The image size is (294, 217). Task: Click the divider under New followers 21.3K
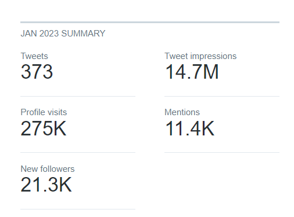(x=78, y=209)
